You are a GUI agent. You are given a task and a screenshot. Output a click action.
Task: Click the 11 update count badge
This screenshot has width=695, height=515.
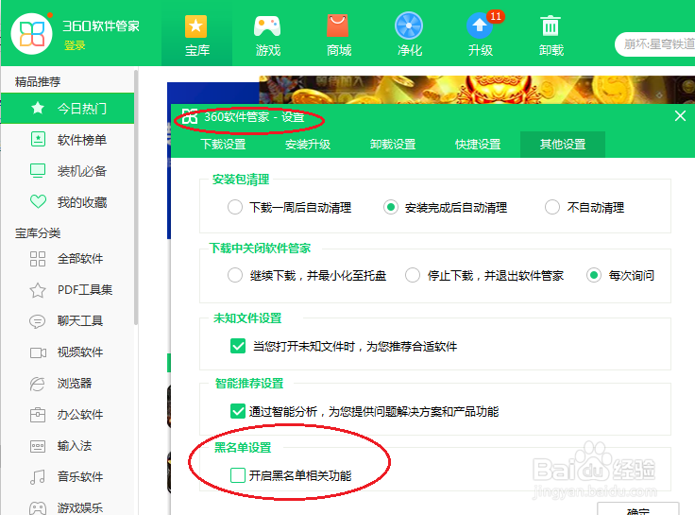coord(496,17)
